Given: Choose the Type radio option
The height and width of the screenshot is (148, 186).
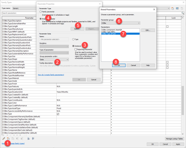Looking at the screenshot, I should pos(73,39).
